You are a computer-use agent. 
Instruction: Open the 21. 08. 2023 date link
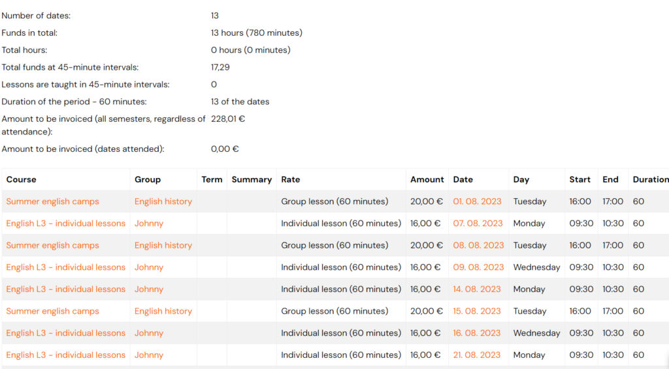pyautogui.click(x=476, y=355)
